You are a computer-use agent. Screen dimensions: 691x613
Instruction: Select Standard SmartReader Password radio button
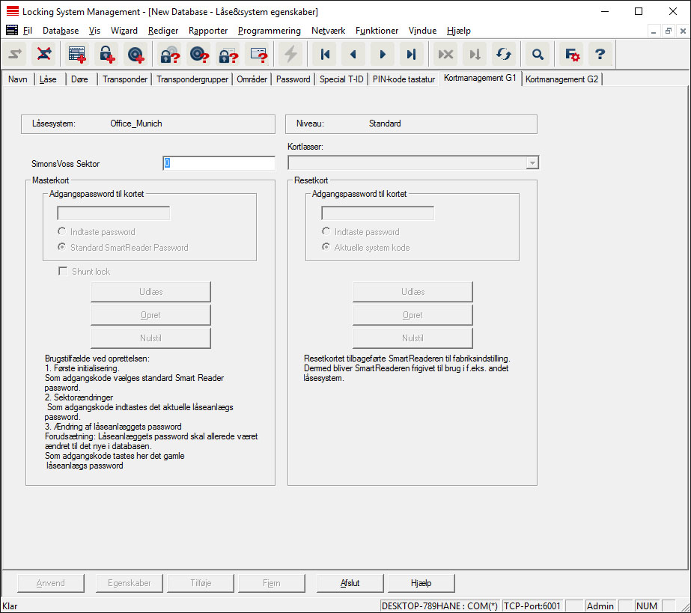tap(63, 248)
